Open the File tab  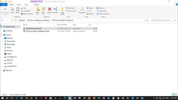click(x=4, y=4)
